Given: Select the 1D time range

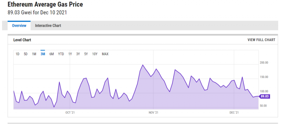Looking at the screenshot, I should pyautogui.click(x=18, y=54).
